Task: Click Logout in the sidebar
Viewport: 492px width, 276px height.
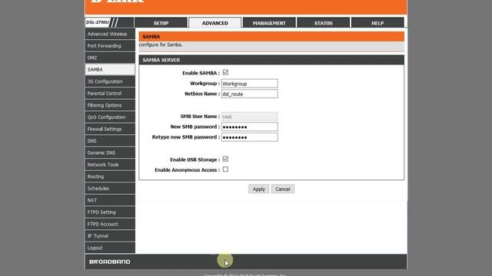Action: (110, 248)
